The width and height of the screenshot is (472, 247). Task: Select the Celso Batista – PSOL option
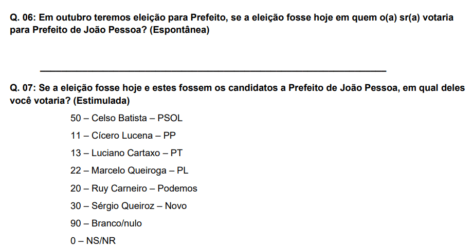point(126,118)
